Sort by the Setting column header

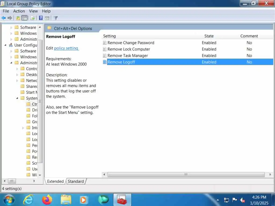110,36
